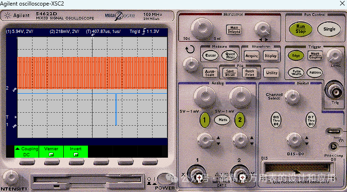Click the Probe Comp terminal
The width and height of the screenshot is (347, 192).
[x=334, y=147]
